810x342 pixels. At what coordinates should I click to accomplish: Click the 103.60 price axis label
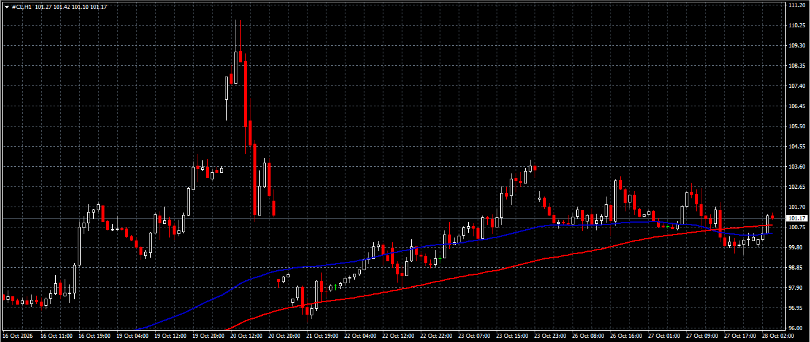(797, 166)
